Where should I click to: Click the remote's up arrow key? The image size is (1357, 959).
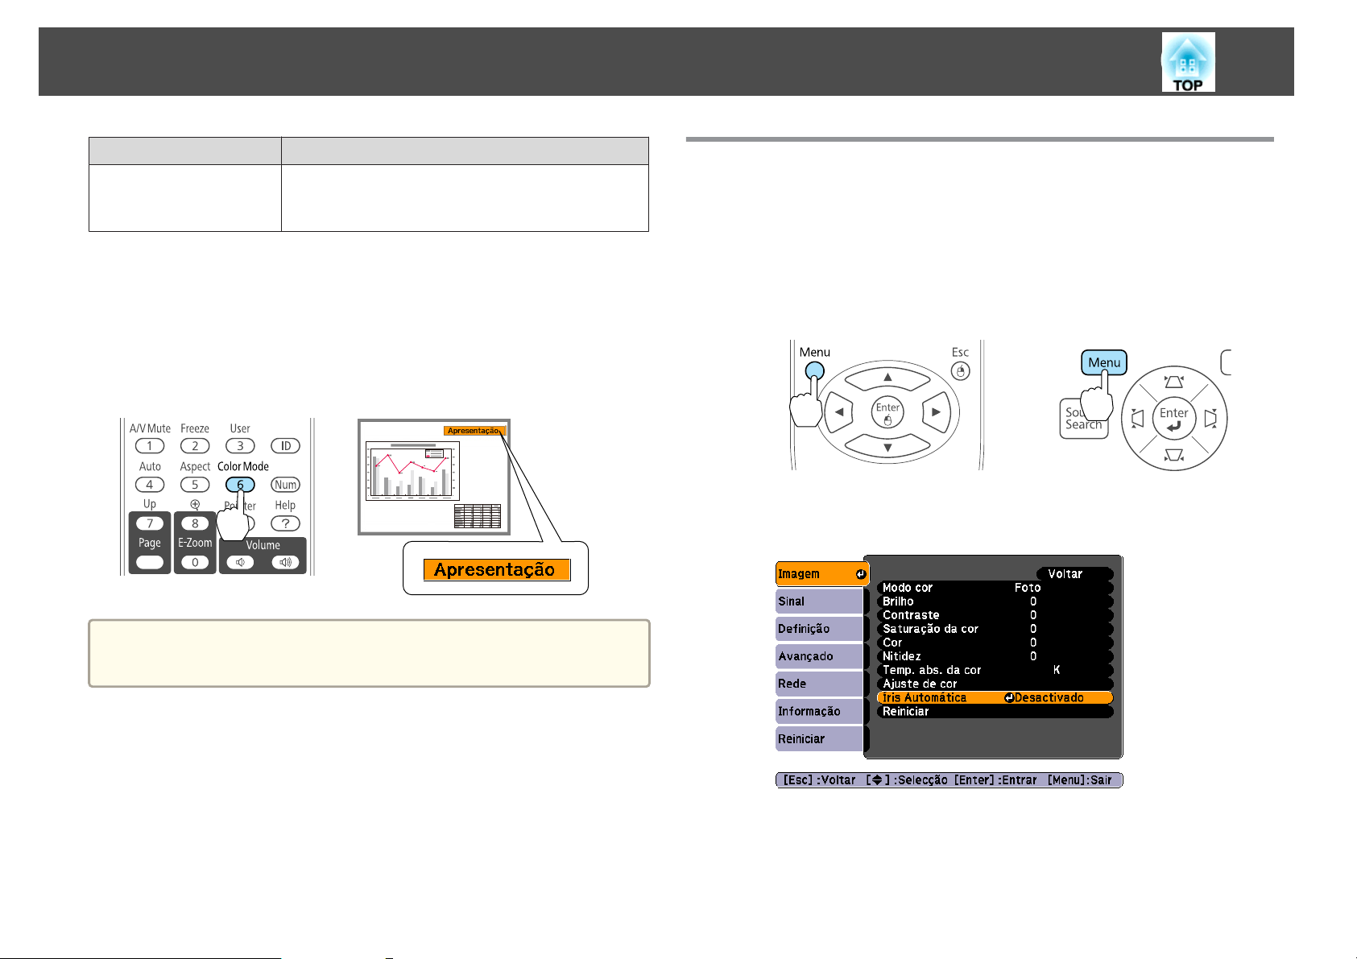coord(887,377)
